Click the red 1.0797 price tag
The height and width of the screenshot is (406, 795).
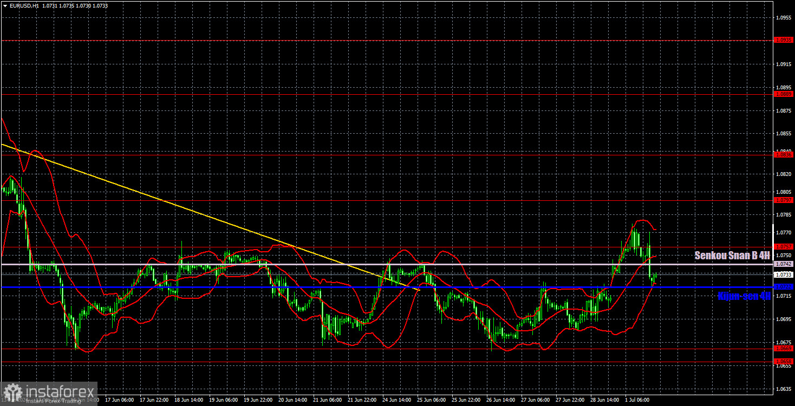(784, 200)
